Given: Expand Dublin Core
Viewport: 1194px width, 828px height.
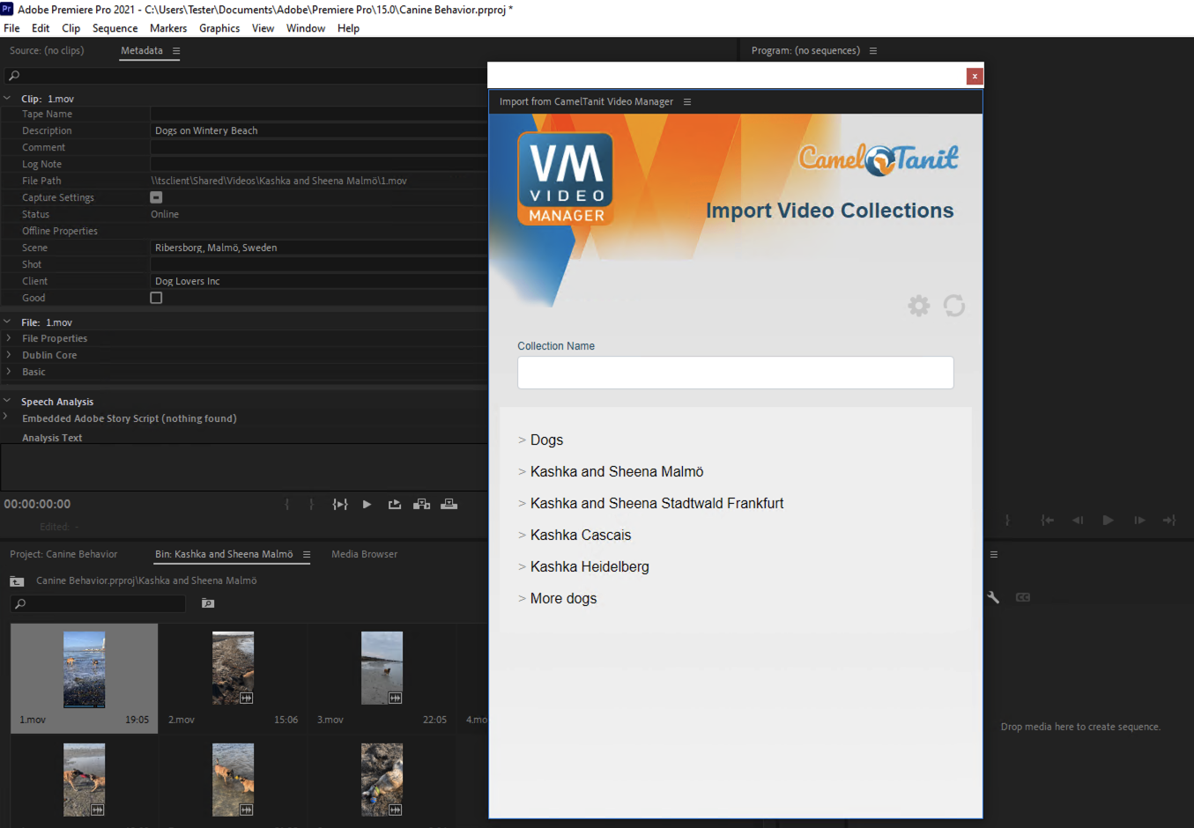Looking at the screenshot, I should click(8, 355).
